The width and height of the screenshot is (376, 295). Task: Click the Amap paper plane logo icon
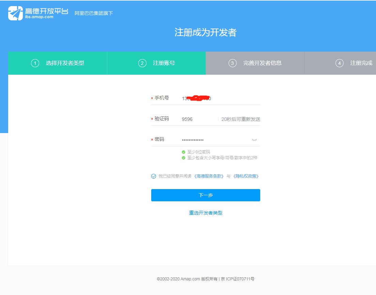tap(16, 13)
